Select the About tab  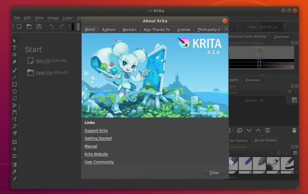[x=90, y=29]
